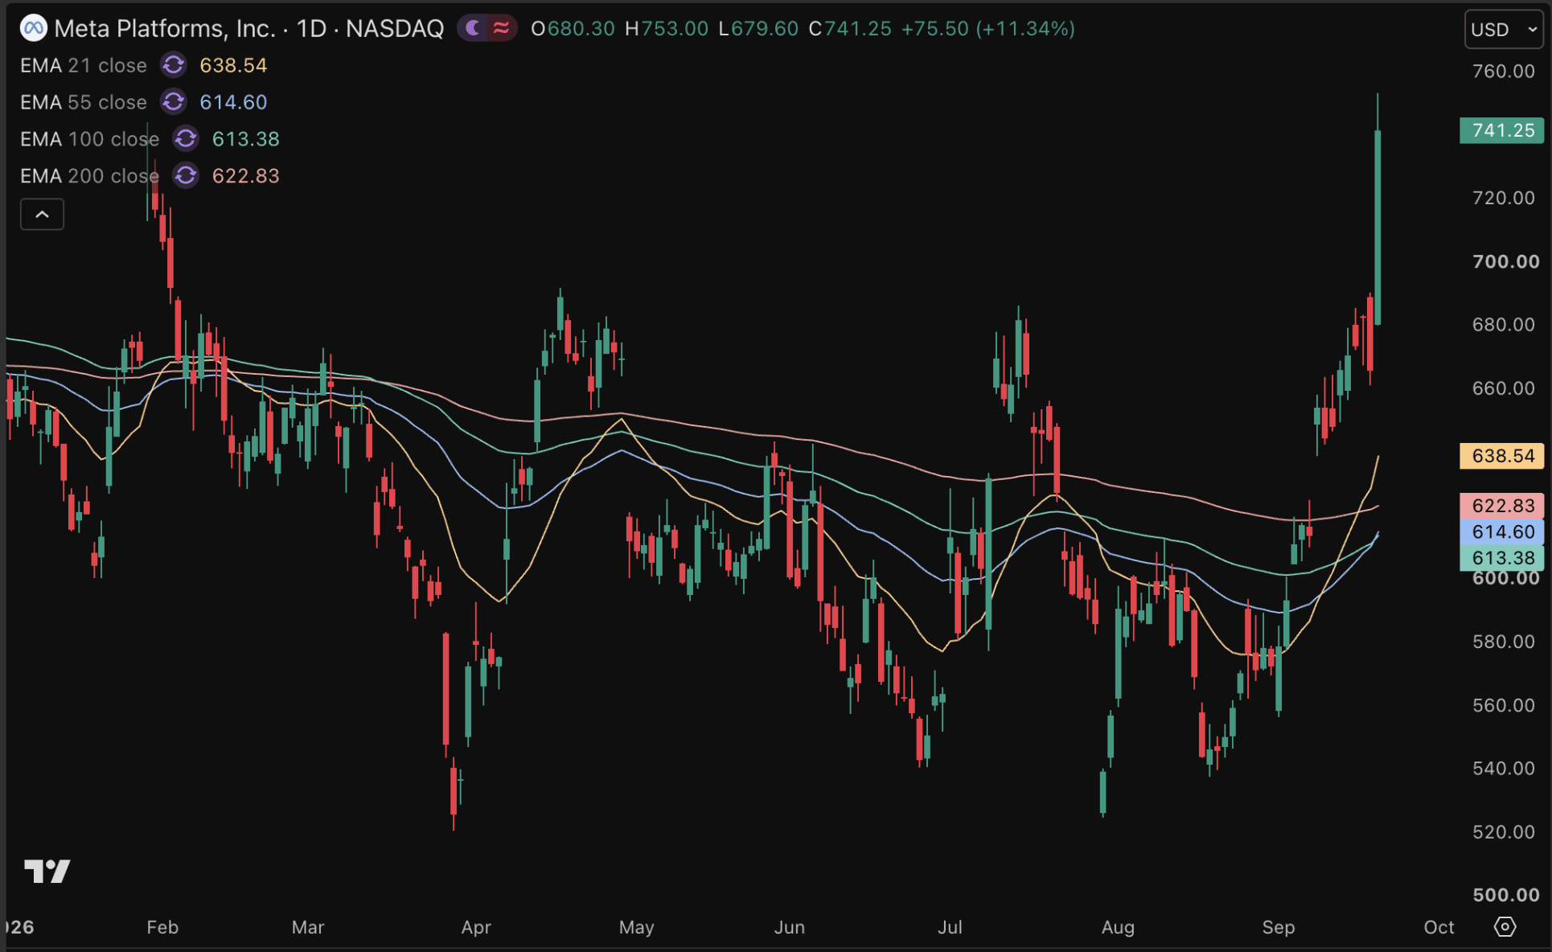Screen dimensions: 1552x952
Task: Click the refresh icon beside EMA 200 close
Action: pyautogui.click(x=186, y=176)
